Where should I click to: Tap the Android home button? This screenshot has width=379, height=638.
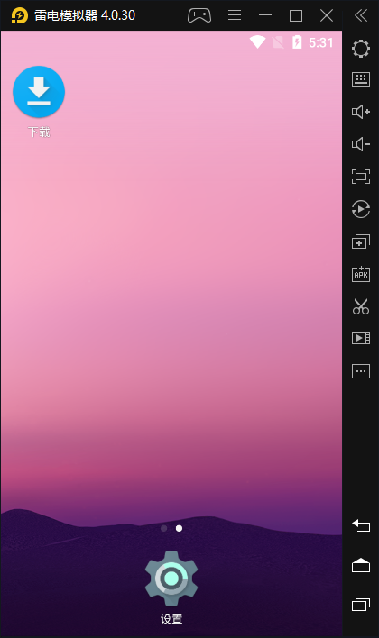click(361, 566)
